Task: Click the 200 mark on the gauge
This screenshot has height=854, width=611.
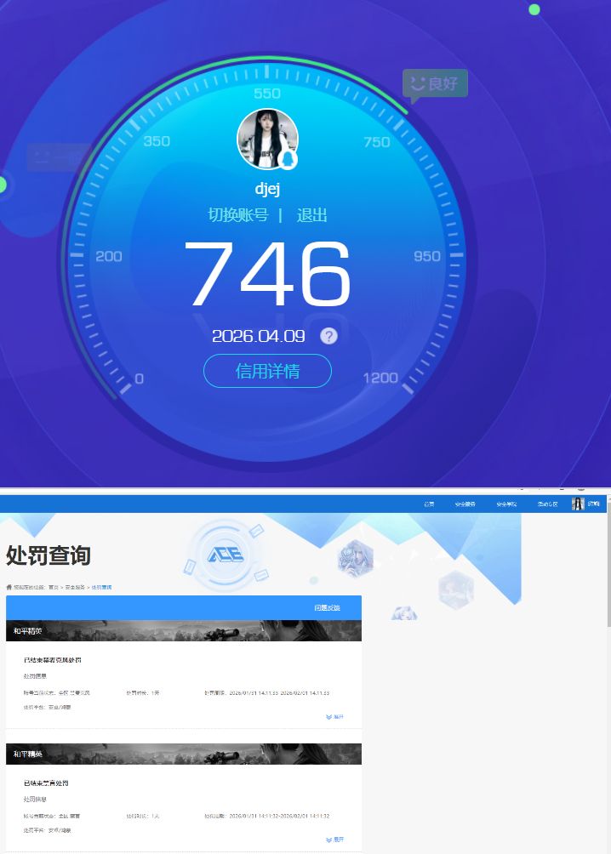Action: [109, 256]
